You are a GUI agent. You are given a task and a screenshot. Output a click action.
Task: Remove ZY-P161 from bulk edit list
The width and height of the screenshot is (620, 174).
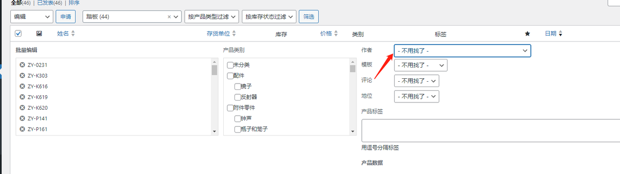[22, 129]
